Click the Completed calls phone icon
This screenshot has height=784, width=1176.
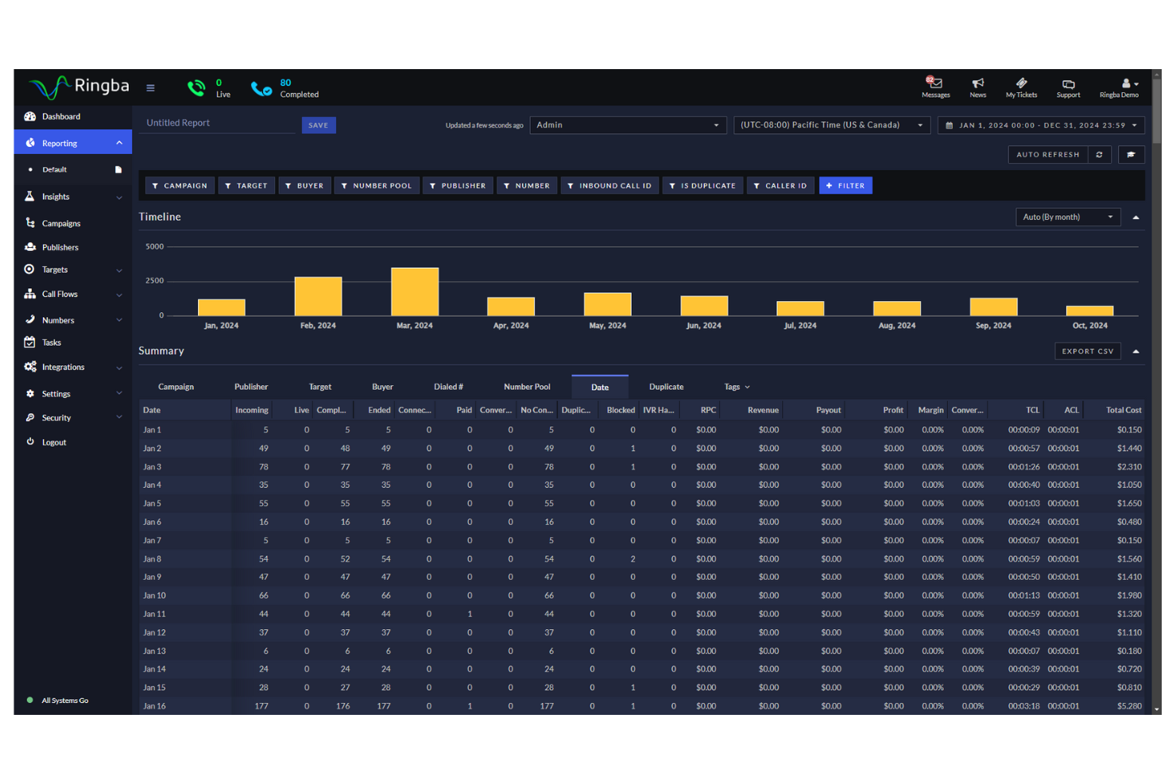pyautogui.click(x=261, y=89)
